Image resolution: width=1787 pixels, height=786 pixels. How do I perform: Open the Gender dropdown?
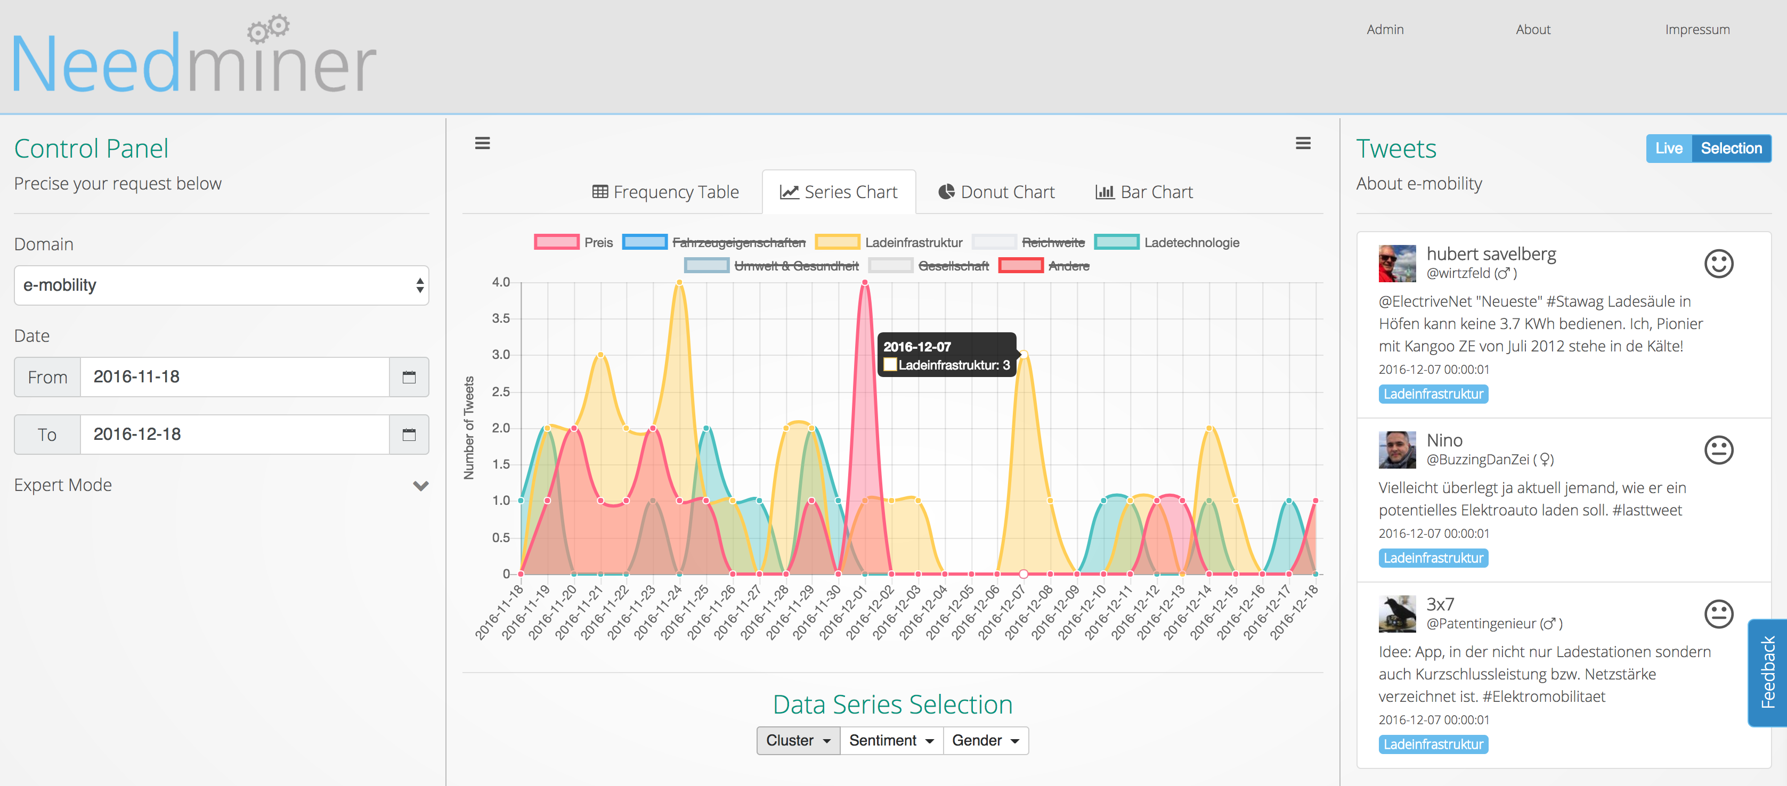coord(985,740)
